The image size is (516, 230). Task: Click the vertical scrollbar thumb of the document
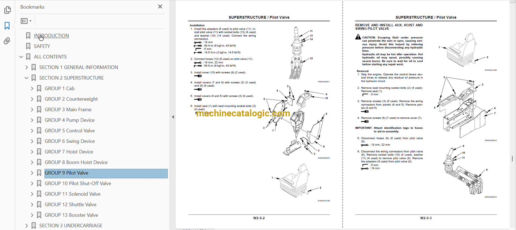512,159
